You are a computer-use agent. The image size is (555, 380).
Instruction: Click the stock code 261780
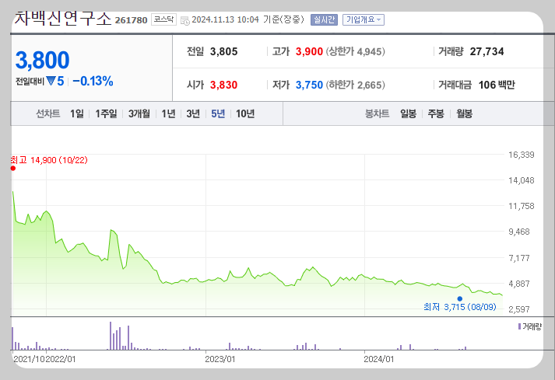(131, 20)
